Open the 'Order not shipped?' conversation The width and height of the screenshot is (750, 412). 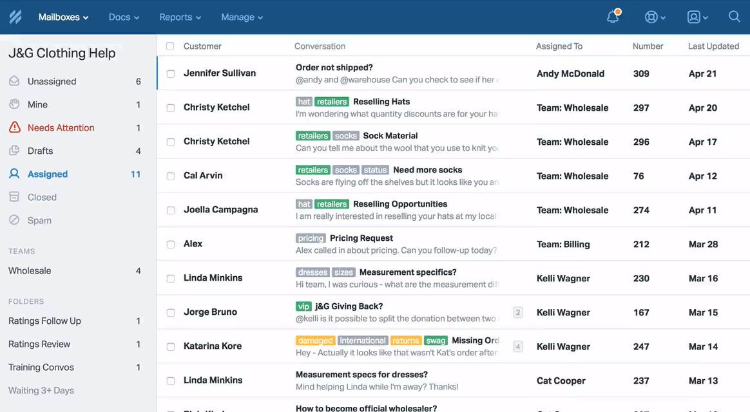tap(334, 68)
